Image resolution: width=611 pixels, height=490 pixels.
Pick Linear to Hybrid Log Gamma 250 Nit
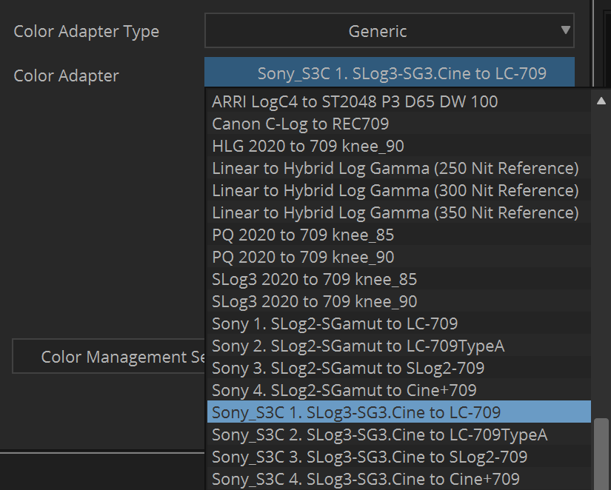click(399, 168)
